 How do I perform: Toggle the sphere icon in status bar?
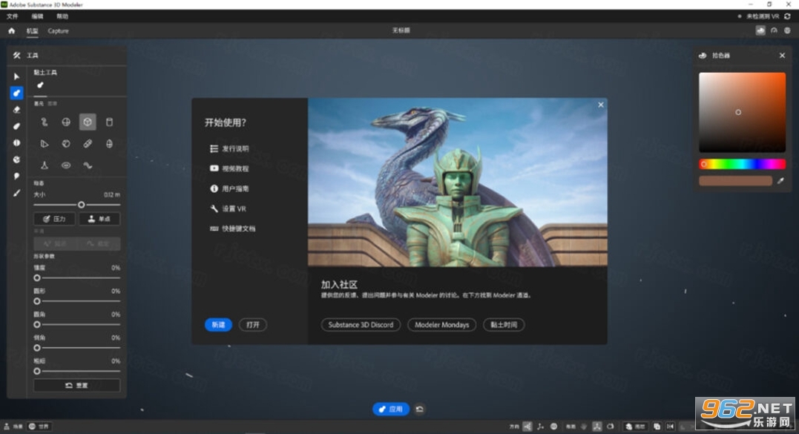(x=554, y=427)
